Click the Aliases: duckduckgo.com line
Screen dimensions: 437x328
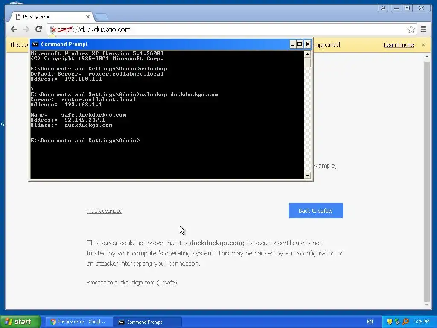click(71, 125)
